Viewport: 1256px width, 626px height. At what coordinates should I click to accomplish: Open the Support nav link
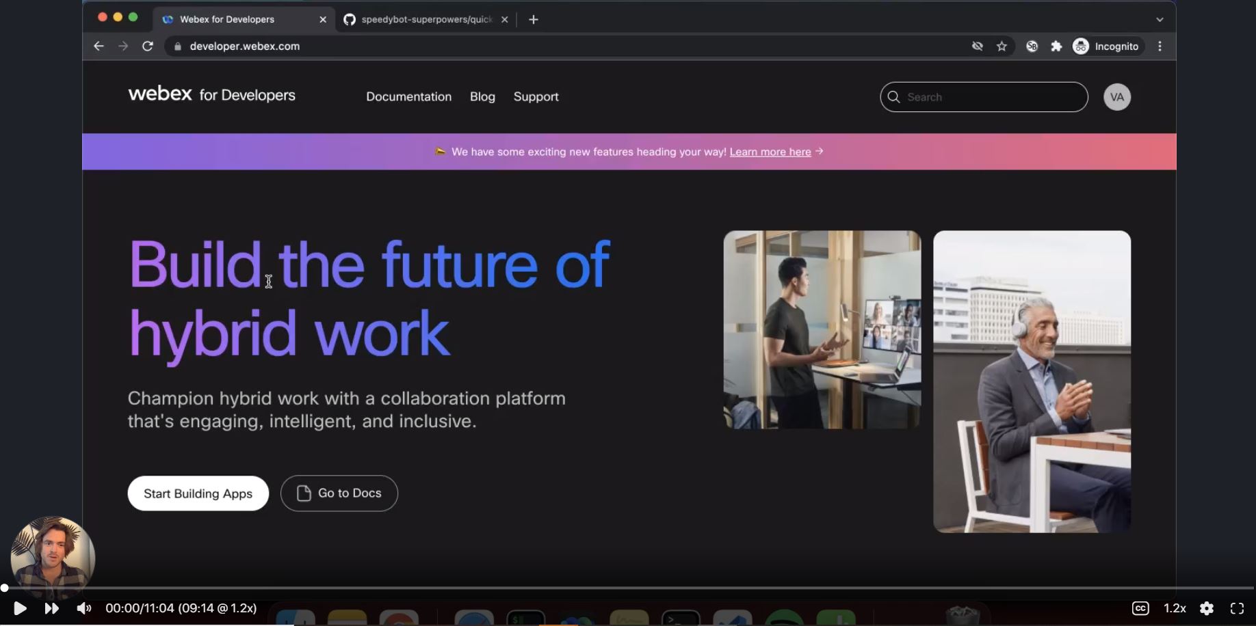point(536,96)
